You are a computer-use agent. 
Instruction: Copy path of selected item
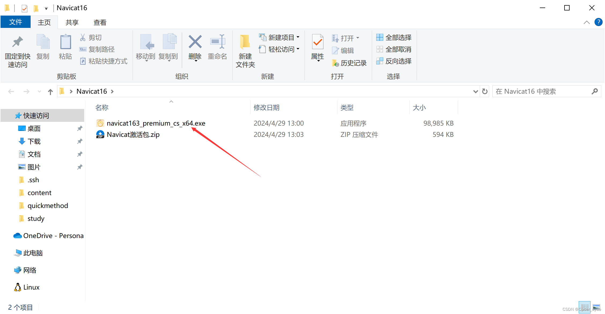click(97, 49)
